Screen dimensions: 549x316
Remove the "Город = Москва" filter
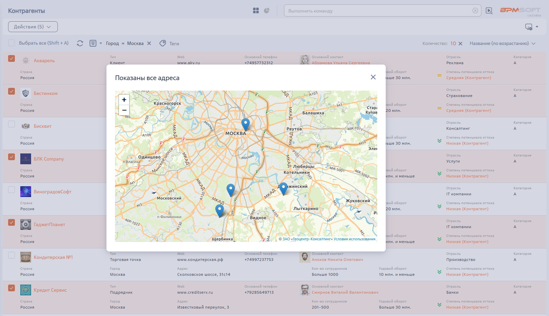pos(149,43)
